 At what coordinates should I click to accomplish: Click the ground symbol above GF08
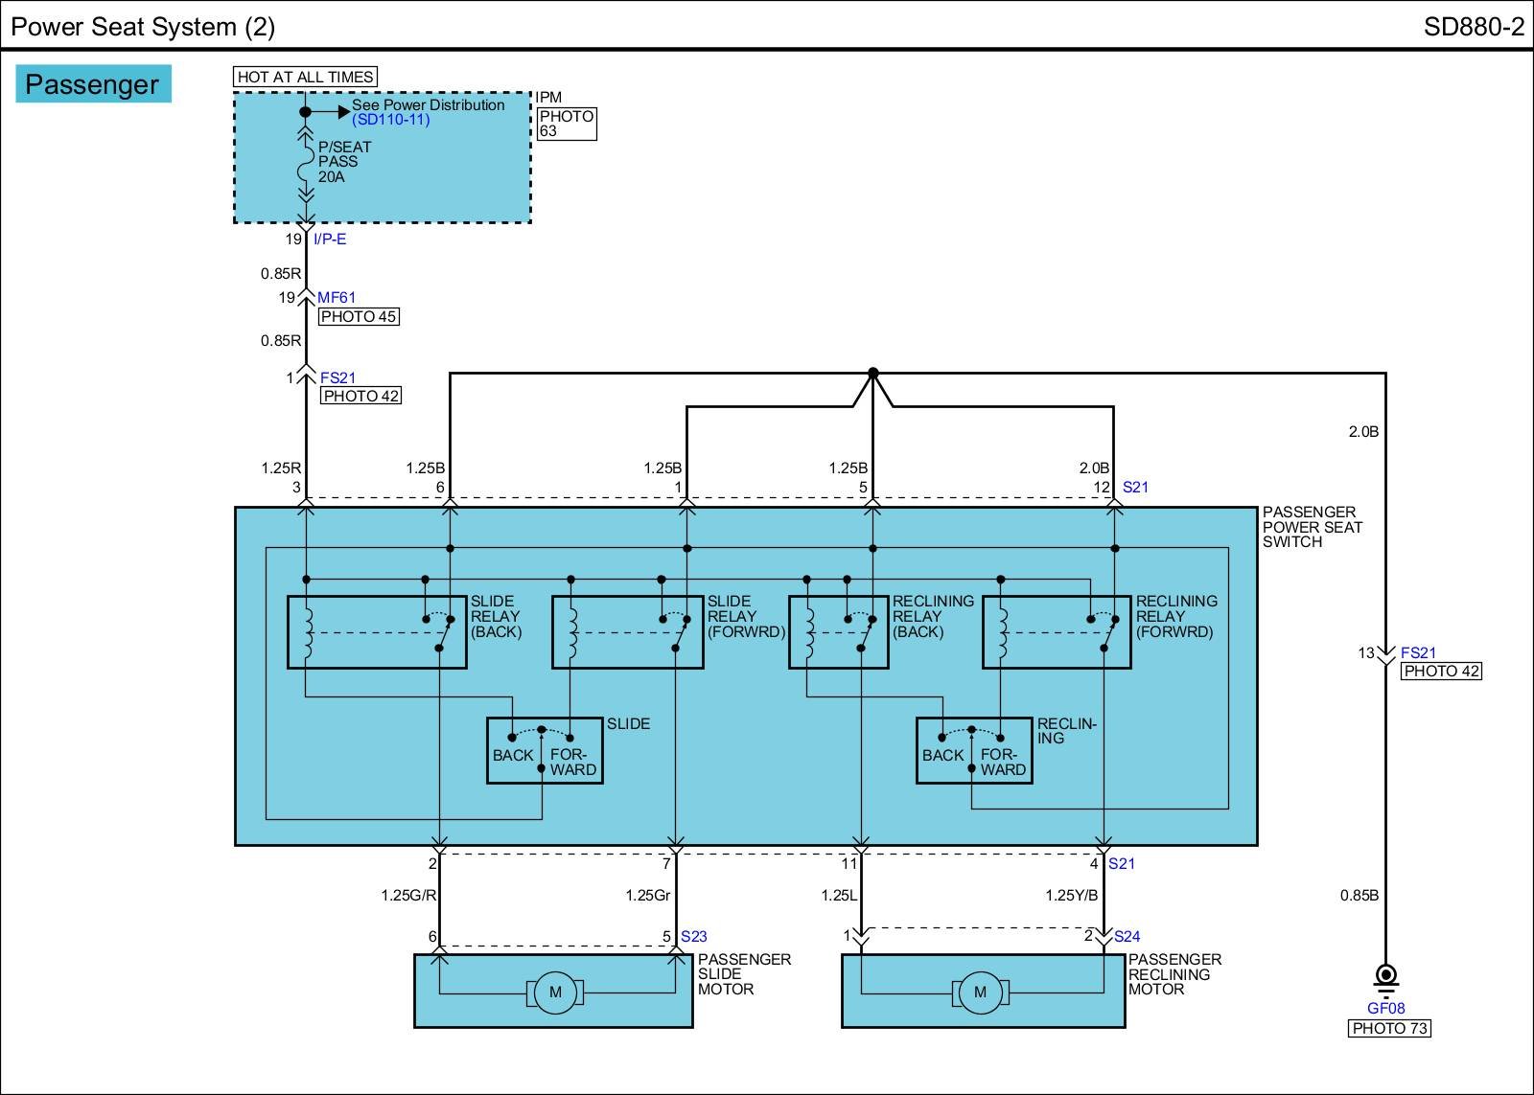[1385, 977]
